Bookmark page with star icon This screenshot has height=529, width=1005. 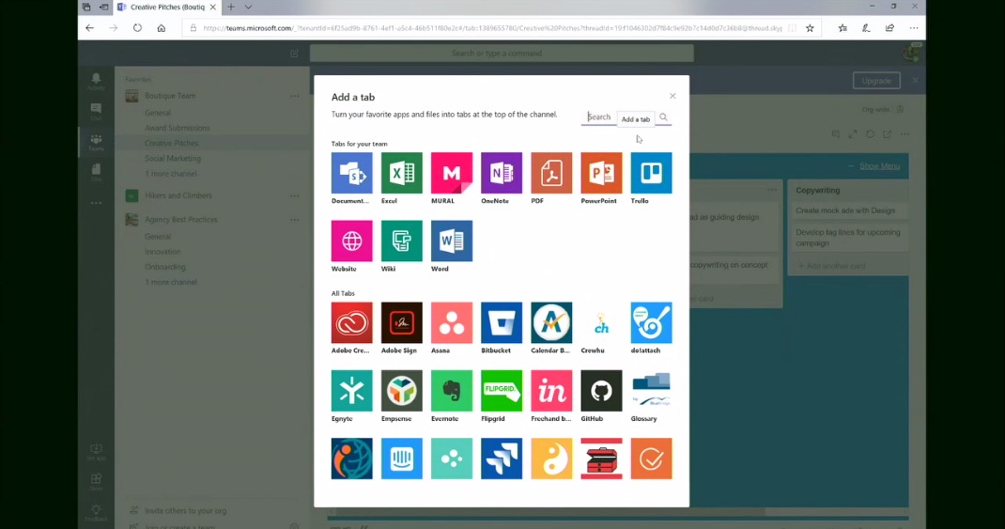tap(811, 28)
